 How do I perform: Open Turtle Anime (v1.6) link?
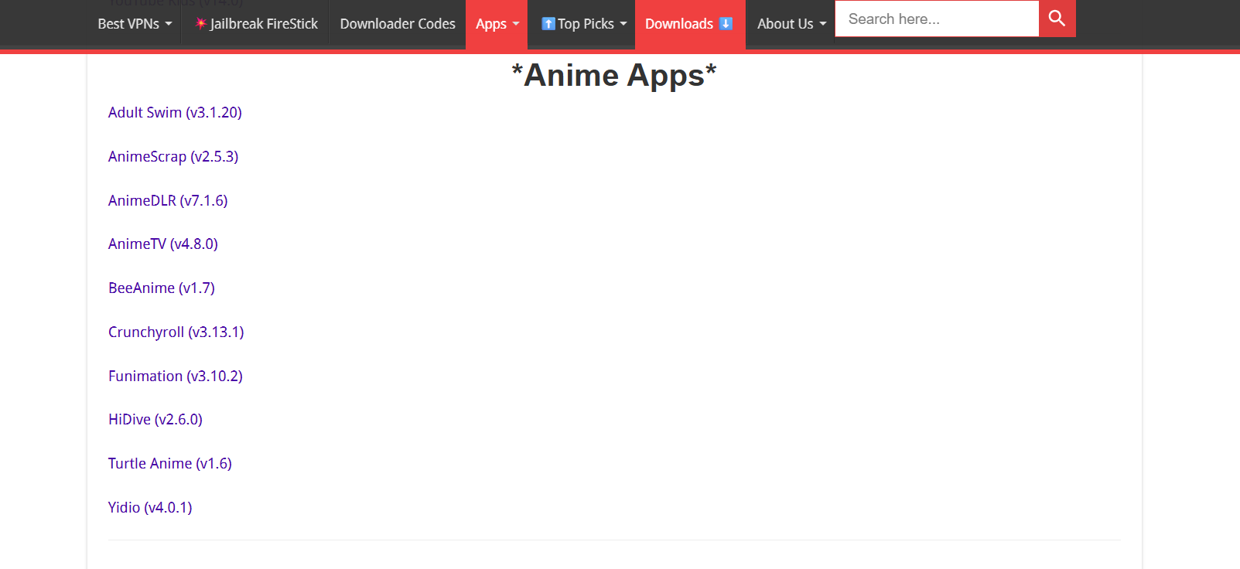(170, 464)
